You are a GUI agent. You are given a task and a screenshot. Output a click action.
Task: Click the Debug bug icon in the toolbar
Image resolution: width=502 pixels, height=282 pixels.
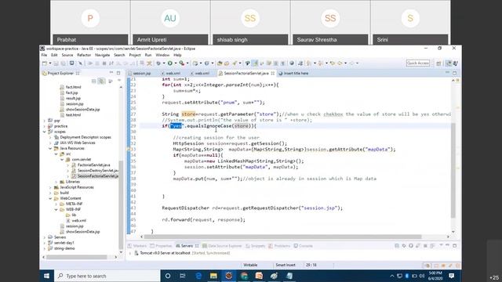[x=158, y=63]
